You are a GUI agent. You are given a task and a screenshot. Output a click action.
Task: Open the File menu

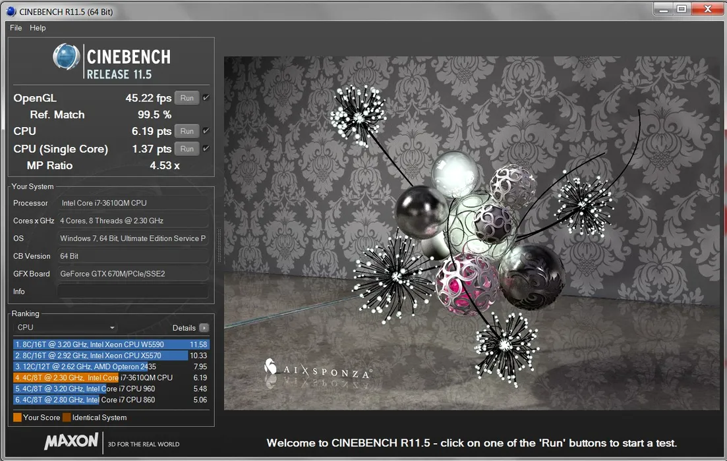pos(16,28)
